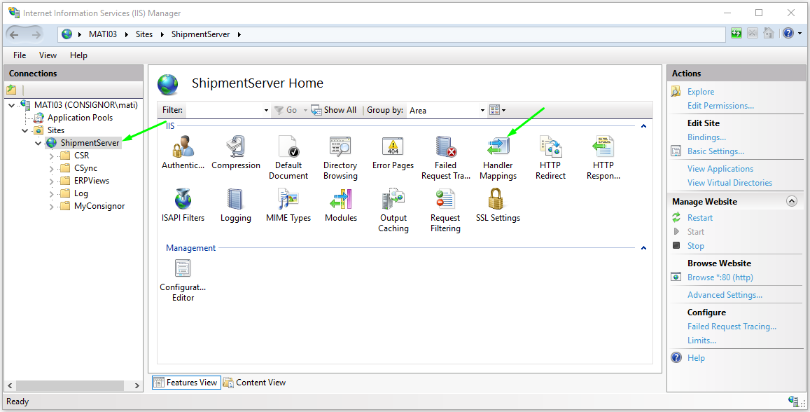The height and width of the screenshot is (412, 810).
Task: Collapse the Manage Website section
Action: pos(792,200)
